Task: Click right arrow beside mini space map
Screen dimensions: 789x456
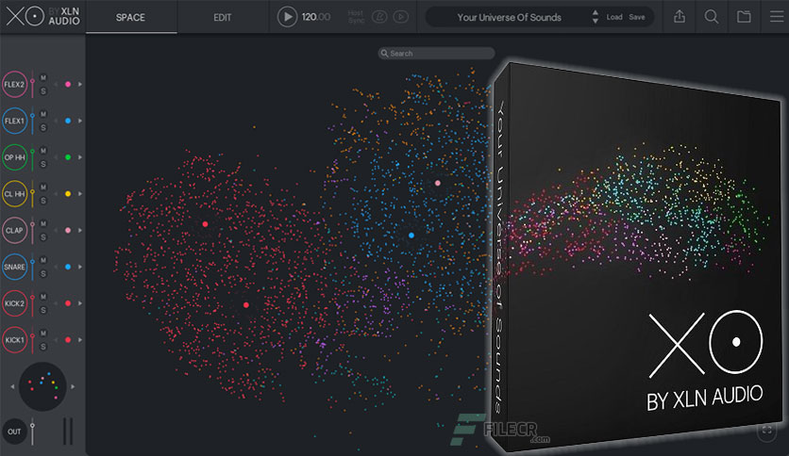Action: (73, 386)
